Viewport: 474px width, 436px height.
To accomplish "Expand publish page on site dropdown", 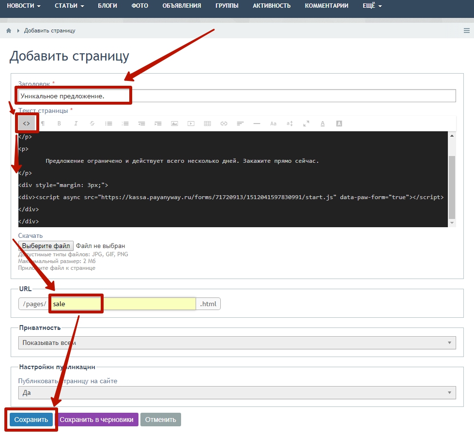I will (x=237, y=392).
